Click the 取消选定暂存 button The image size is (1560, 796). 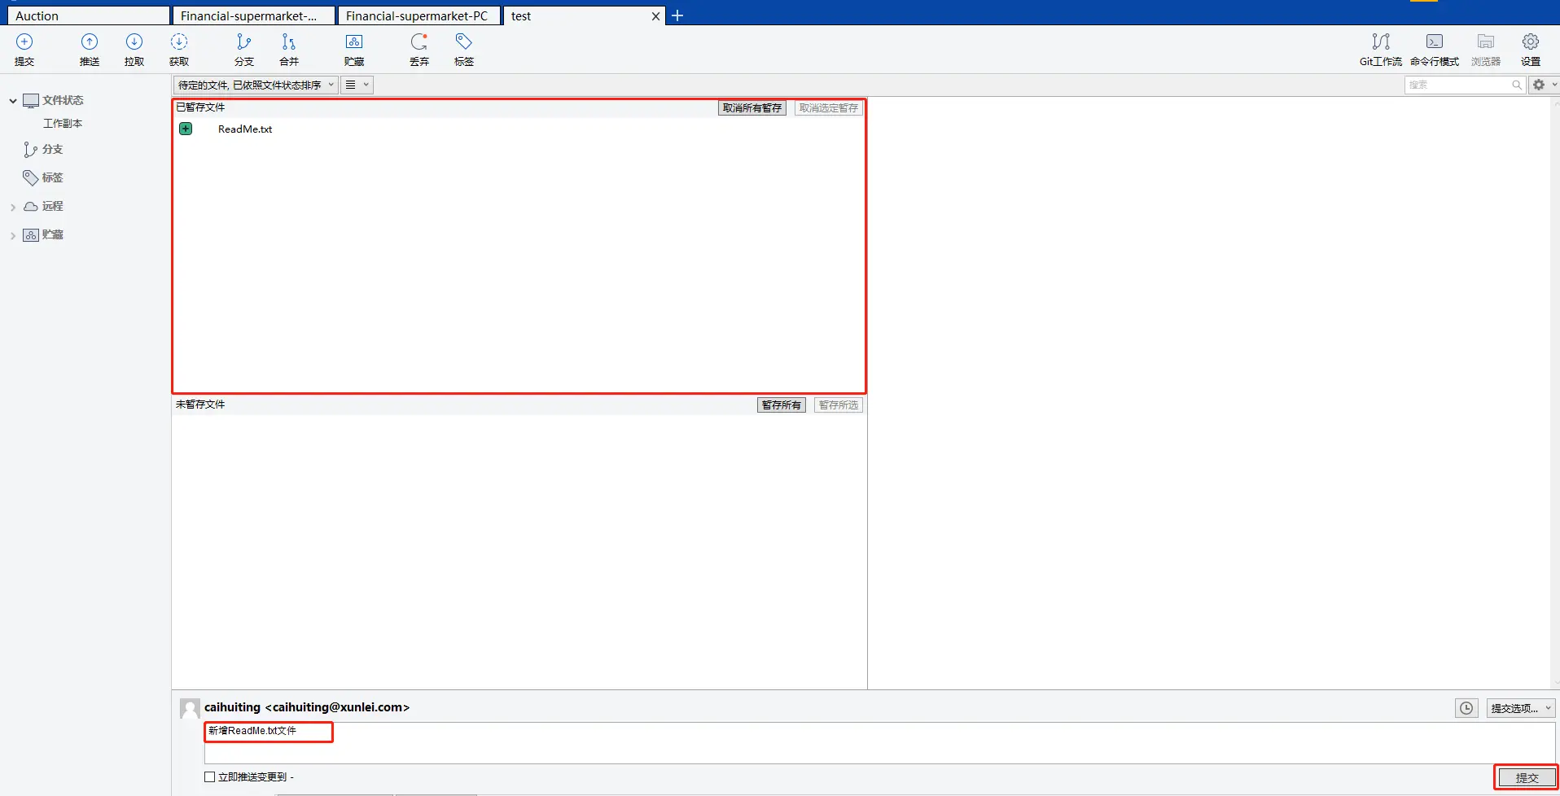click(829, 107)
